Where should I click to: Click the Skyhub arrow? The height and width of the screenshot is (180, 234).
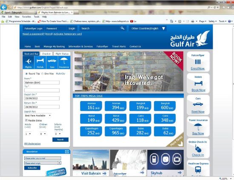tap(180, 172)
